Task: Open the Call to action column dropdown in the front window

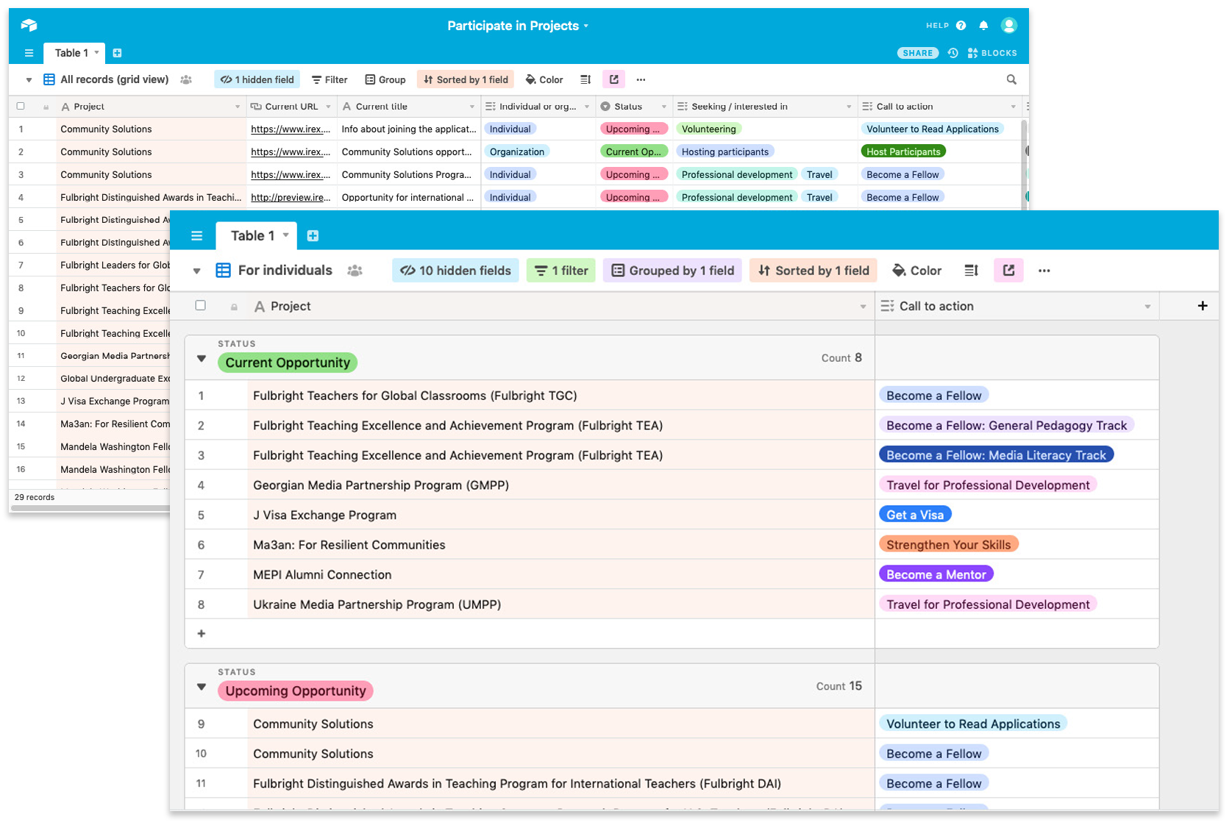Action: (1147, 307)
